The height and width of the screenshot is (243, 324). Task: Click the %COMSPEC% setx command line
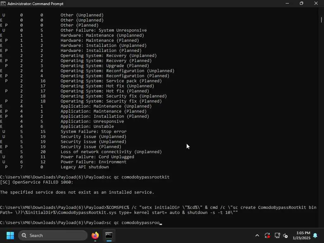coord(158,207)
